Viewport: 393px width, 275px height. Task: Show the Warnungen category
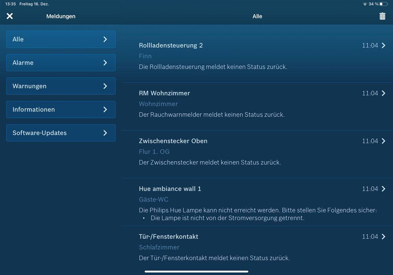pos(61,86)
